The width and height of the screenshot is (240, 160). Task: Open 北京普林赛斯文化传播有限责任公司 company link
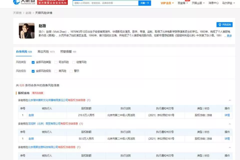[48, 100]
